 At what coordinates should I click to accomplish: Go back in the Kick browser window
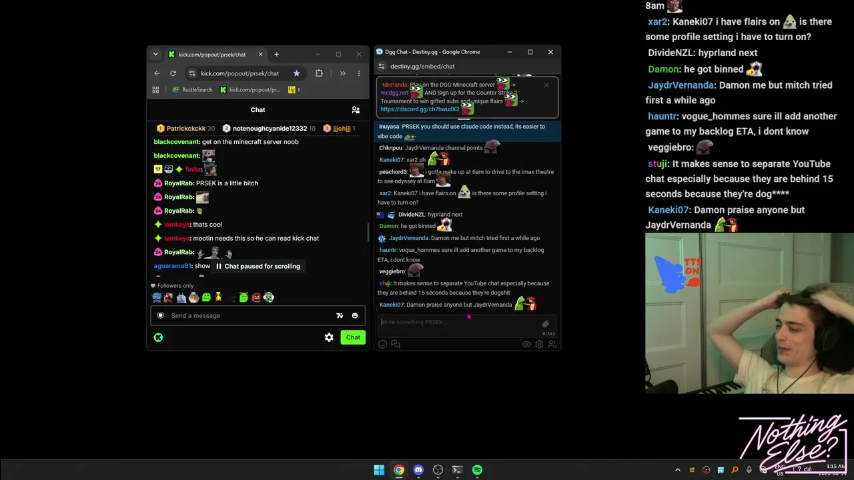click(157, 73)
